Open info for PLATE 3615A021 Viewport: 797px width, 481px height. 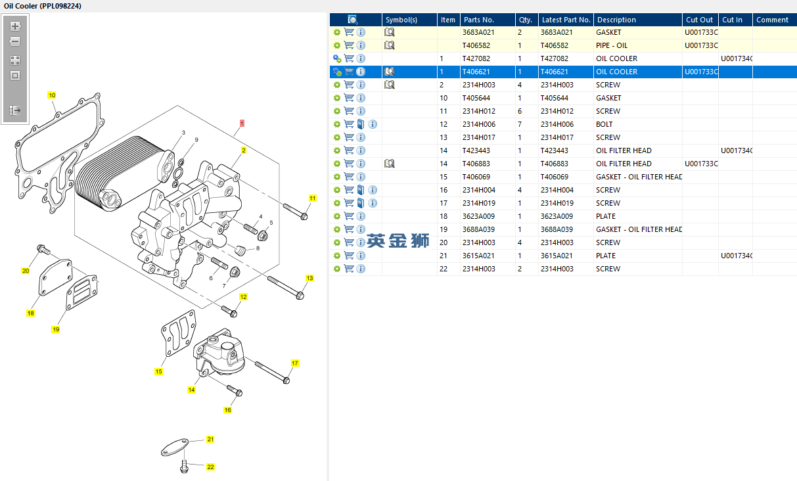pos(361,256)
